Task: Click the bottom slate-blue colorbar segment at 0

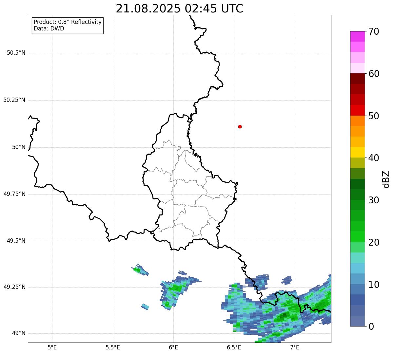Action: 357,321
